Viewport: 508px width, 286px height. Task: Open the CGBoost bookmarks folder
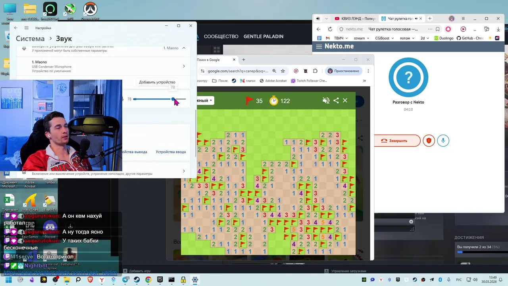coord(385,38)
